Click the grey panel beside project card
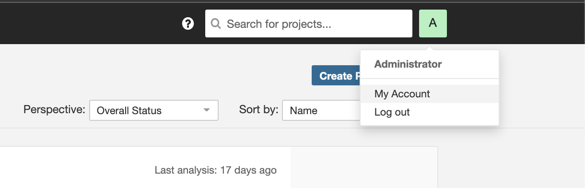Screen dimensions: 585x188 (364, 167)
